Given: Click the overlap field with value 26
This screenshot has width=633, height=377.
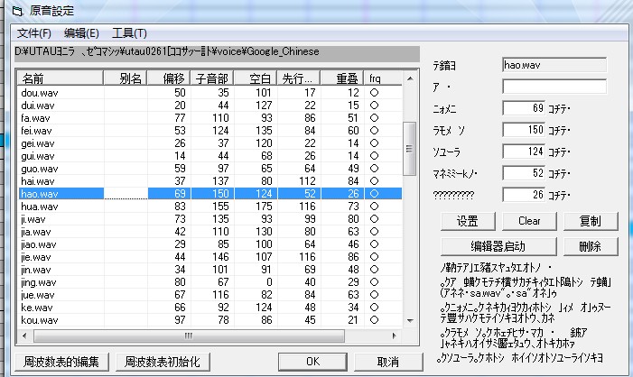Looking at the screenshot, I should (x=524, y=195).
